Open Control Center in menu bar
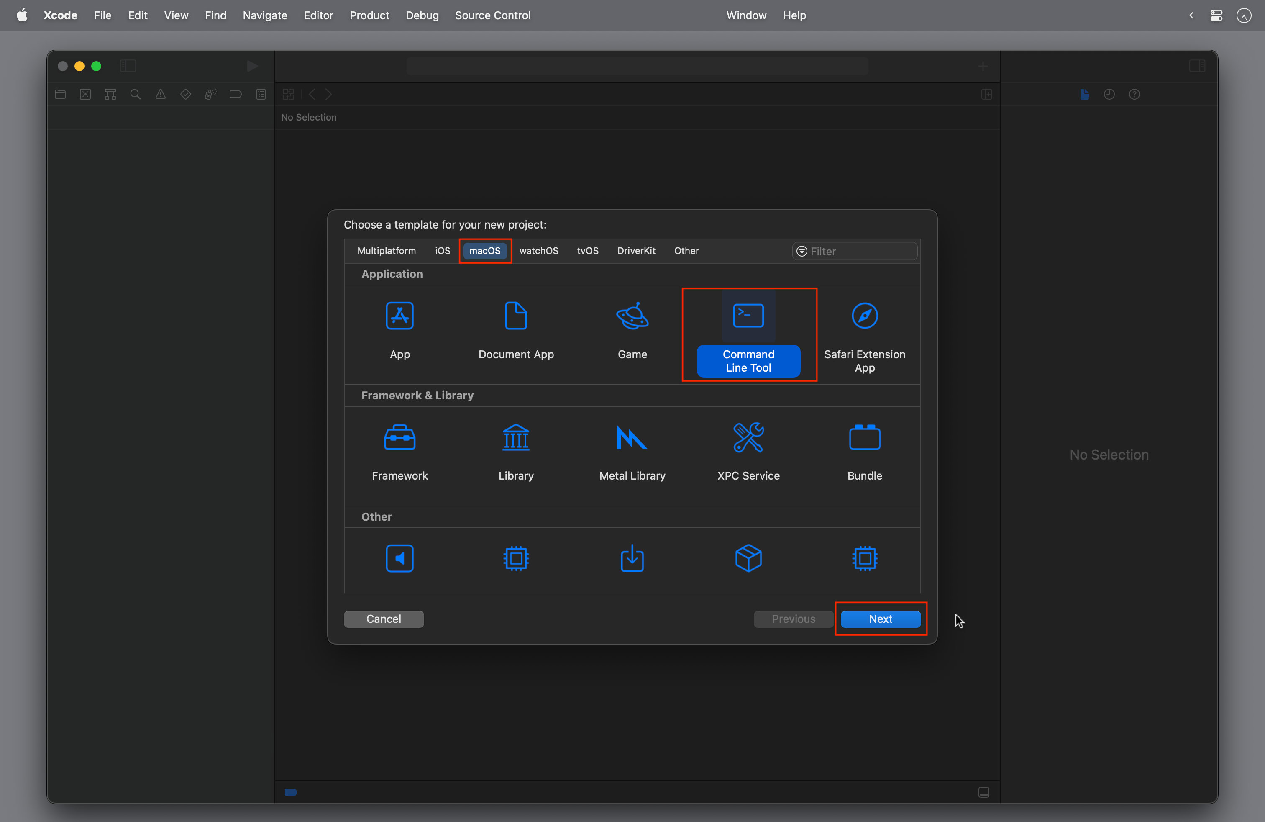Viewport: 1265px width, 822px height. coord(1216,15)
